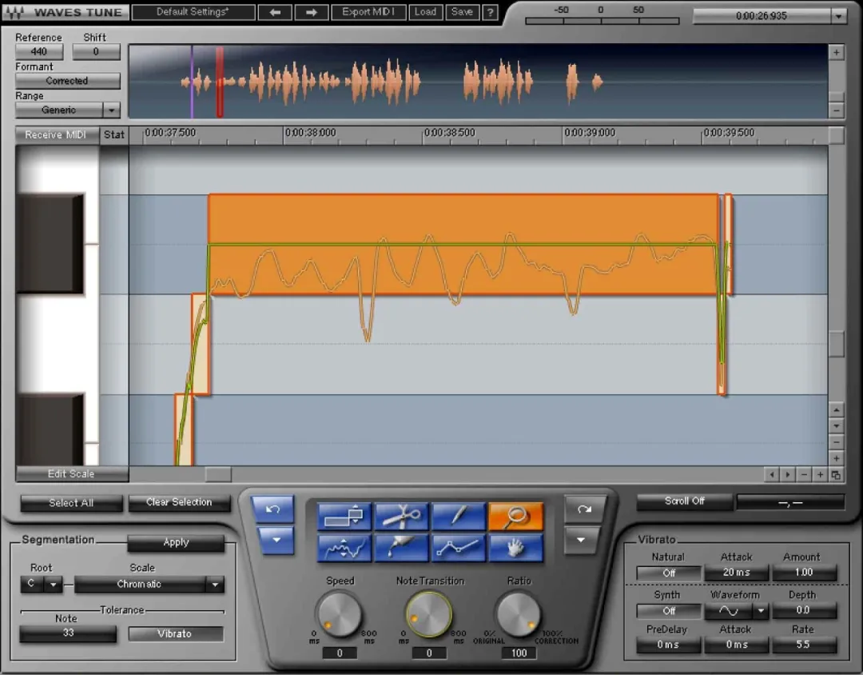This screenshot has width=863, height=675.
Task: Click the Note Transition knob
Action: (429, 613)
